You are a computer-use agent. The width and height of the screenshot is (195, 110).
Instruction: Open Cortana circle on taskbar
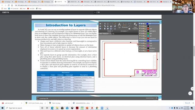click(42, 108)
